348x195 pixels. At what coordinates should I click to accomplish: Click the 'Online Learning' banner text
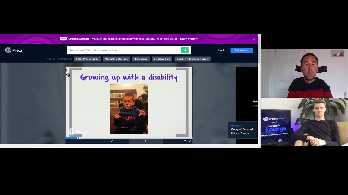point(78,39)
